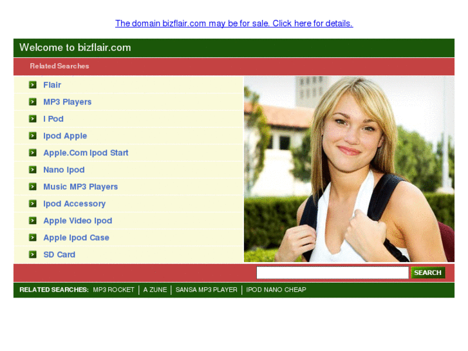Visit the Apple.Com Ipod Start link
This screenshot has width=468, height=351.
click(86, 153)
